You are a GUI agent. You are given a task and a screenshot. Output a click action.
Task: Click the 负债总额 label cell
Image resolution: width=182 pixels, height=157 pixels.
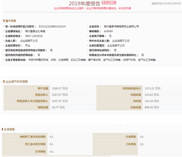pyautogui.click(x=120, y=107)
